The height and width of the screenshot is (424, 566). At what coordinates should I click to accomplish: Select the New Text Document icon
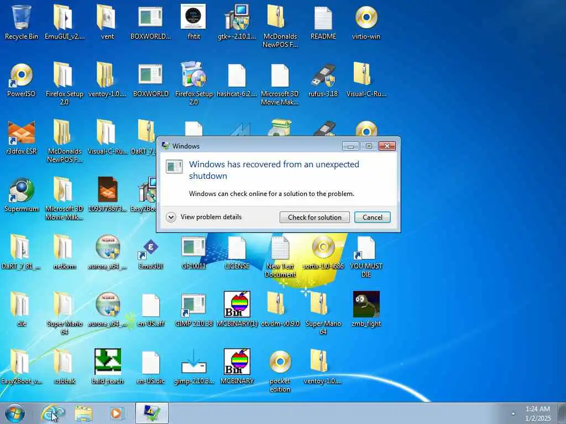coord(280,247)
